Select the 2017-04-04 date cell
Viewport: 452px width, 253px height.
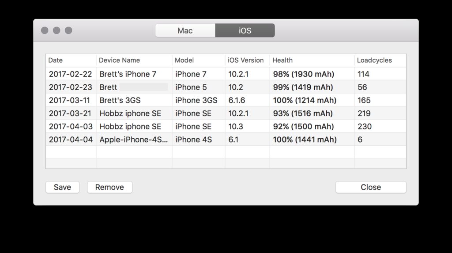click(x=71, y=140)
